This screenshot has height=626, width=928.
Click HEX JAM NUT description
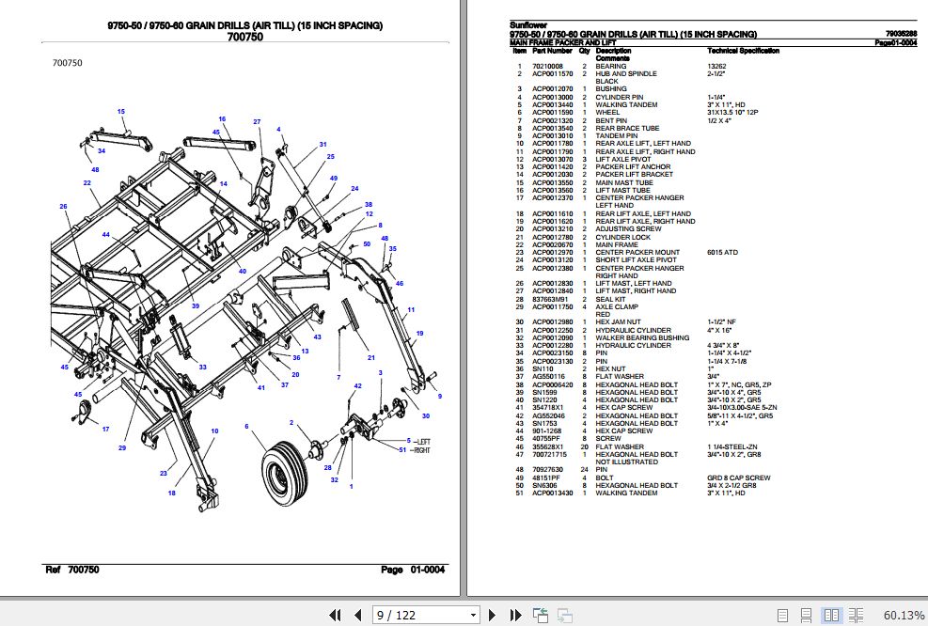(618, 322)
